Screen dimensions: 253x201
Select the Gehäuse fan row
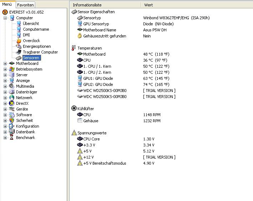click(x=119, y=121)
